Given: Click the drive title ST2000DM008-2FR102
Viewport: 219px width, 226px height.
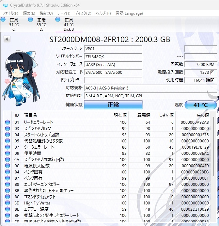Looking at the screenshot, I should (89, 39).
